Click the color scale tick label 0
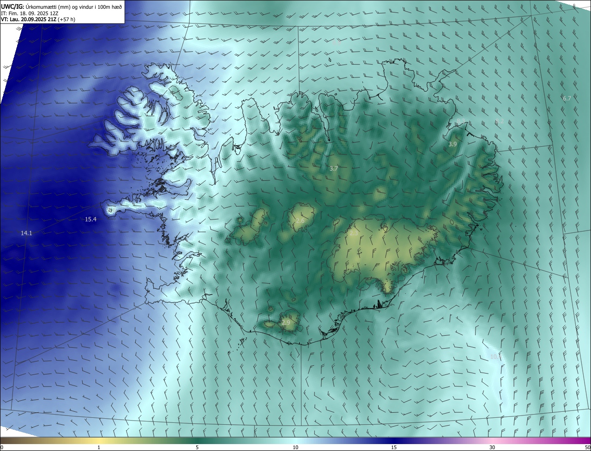Image resolution: width=591 pixels, height=451 pixels. click(1, 447)
